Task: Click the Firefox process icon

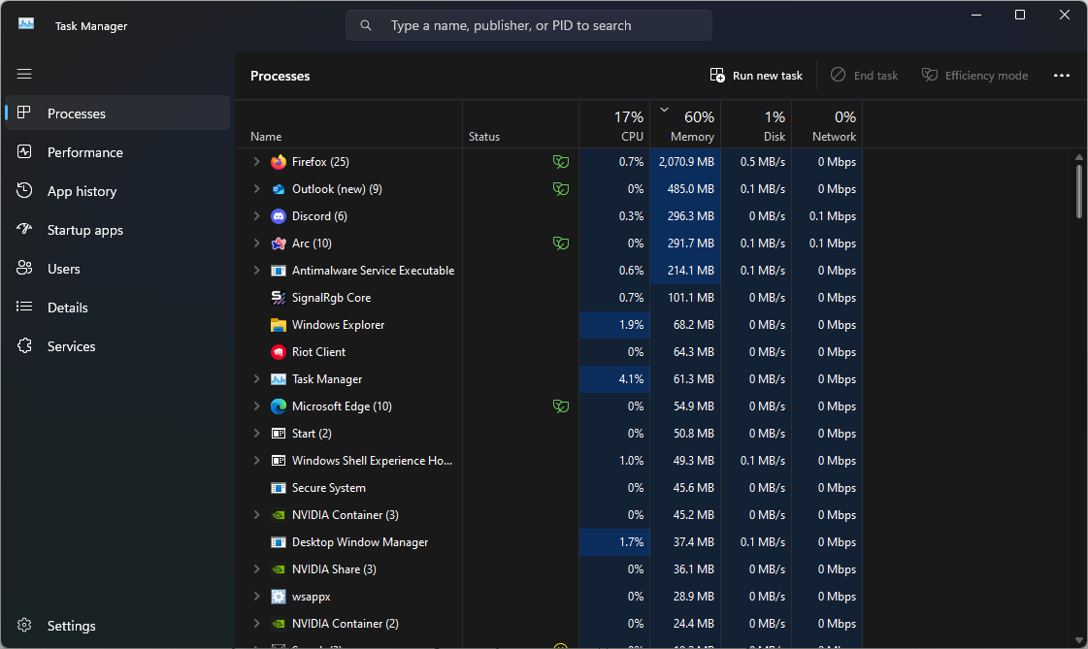Action: tap(279, 162)
